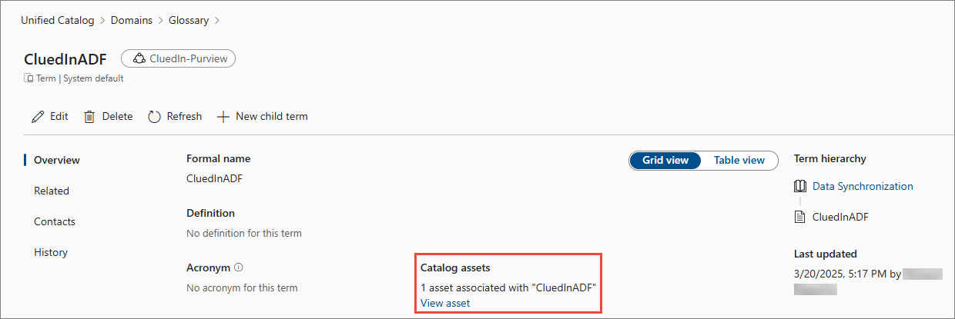The image size is (955, 319).
Task: Click the Acronym info icon
Action: pos(239,267)
